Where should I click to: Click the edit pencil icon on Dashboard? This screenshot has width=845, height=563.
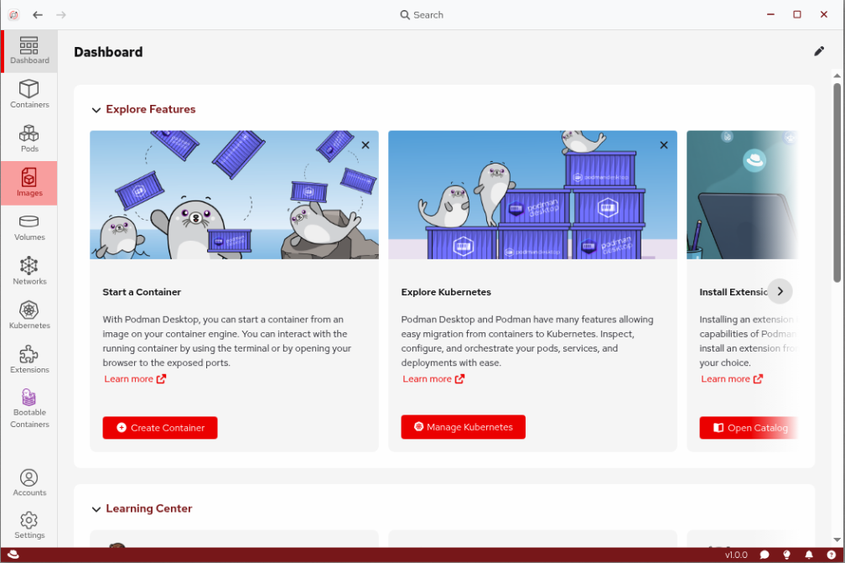[819, 51]
